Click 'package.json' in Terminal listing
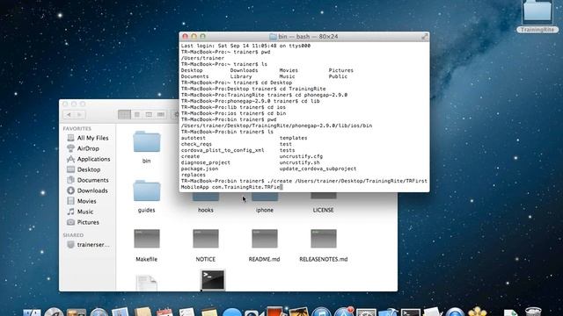This screenshot has height=316, width=563. (200, 169)
